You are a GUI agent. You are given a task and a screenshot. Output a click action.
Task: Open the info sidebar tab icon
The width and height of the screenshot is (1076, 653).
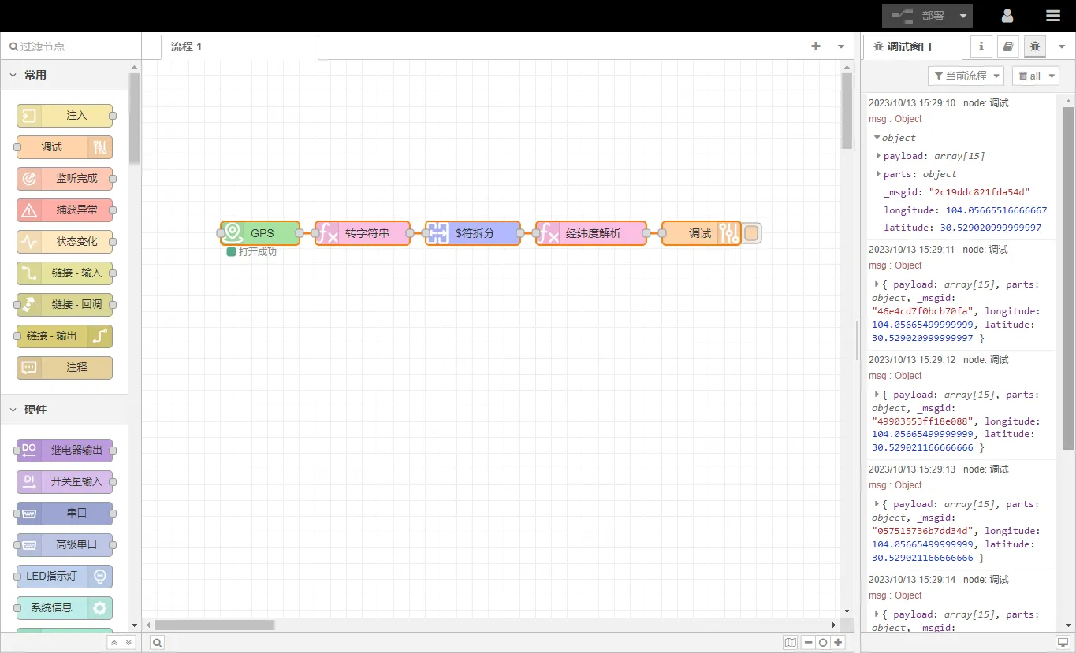[x=981, y=46]
